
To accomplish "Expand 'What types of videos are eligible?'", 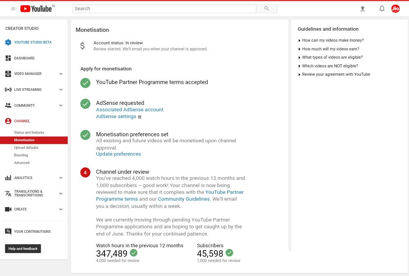I will pyautogui.click(x=331, y=58).
